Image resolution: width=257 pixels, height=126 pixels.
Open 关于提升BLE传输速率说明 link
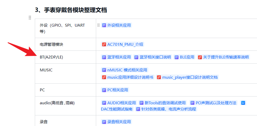226,57
